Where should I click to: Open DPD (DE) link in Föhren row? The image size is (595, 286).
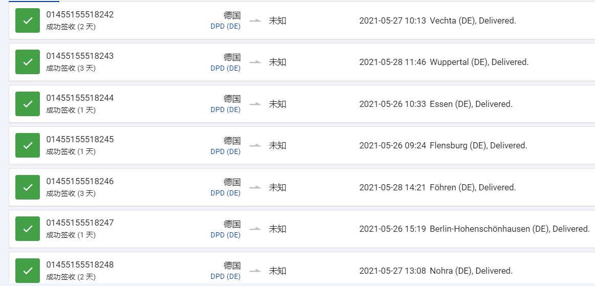coord(226,193)
